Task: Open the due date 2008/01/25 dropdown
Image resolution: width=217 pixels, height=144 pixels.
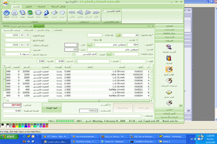Action: [x=4, y=45]
